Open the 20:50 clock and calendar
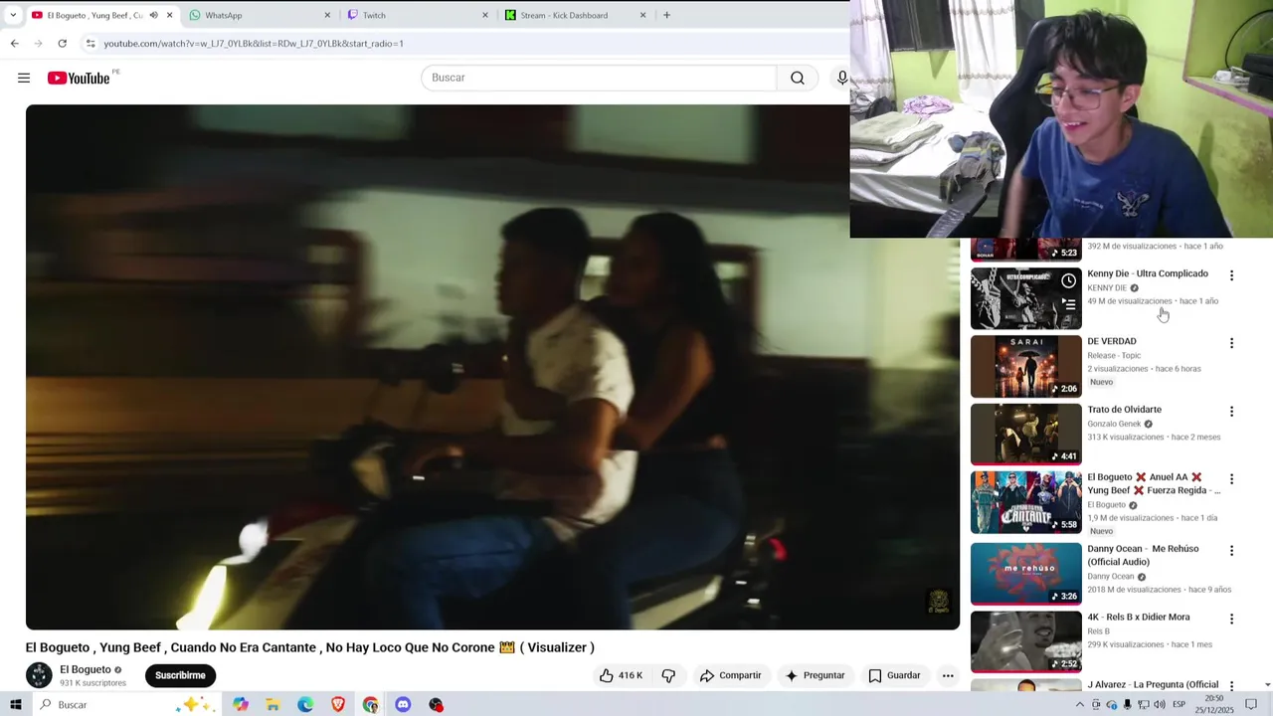 pyautogui.click(x=1214, y=704)
